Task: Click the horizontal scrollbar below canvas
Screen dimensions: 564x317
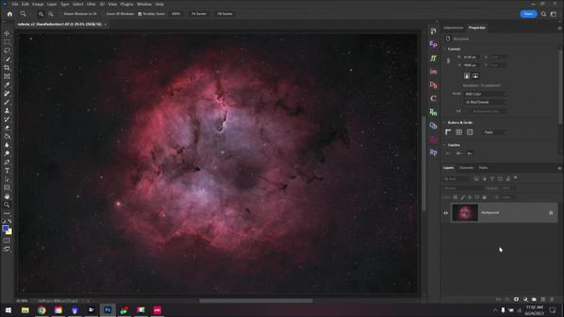Action: [256, 301]
